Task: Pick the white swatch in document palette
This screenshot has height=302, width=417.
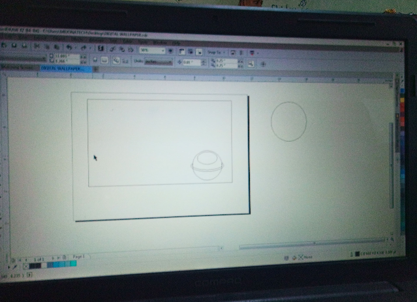Action: pos(44,265)
